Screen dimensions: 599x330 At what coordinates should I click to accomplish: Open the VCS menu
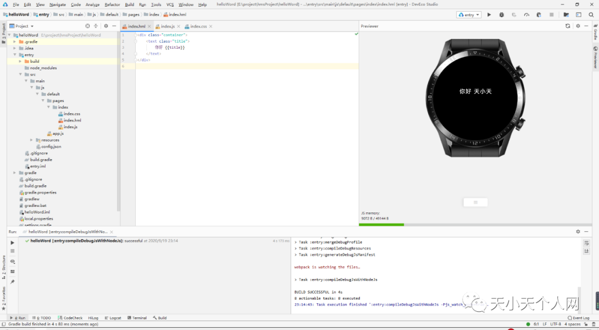point(170,4)
